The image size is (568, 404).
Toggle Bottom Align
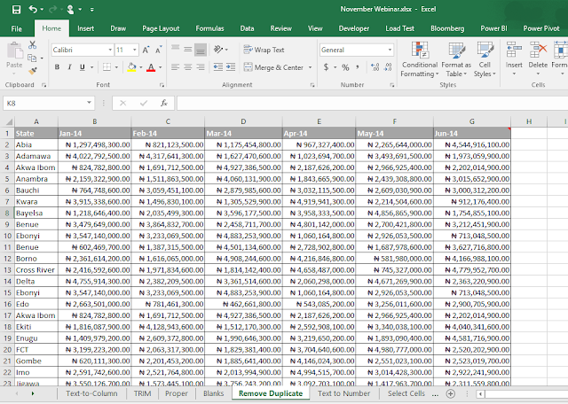pos(201,50)
